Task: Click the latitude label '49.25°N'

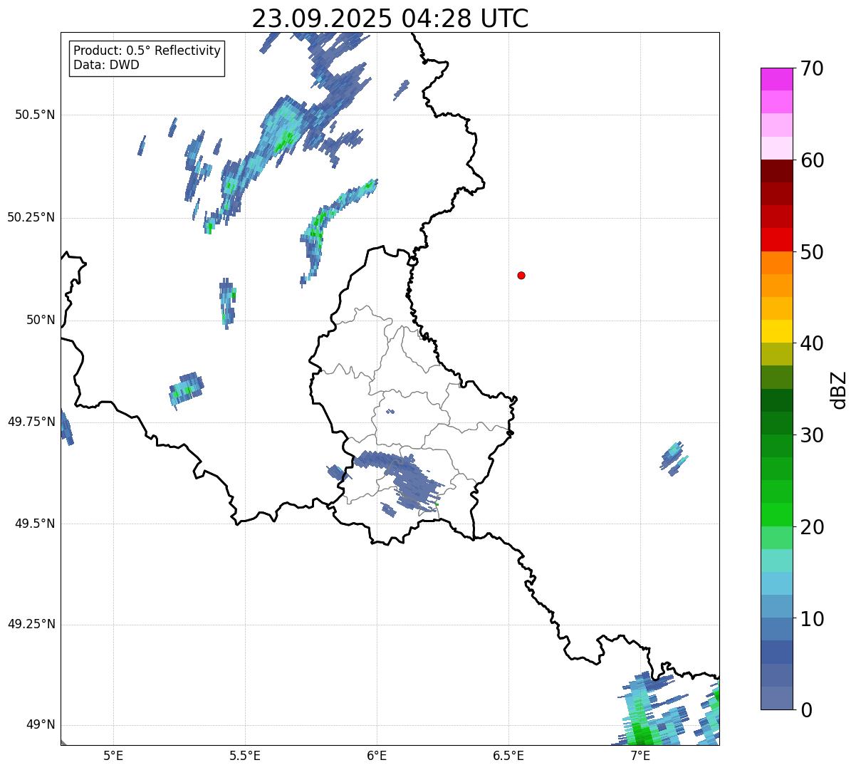Action: [x=31, y=624]
